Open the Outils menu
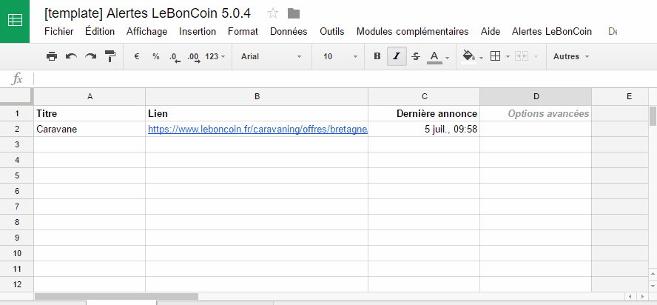Viewport: 657px width, 305px height. point(332,32)
